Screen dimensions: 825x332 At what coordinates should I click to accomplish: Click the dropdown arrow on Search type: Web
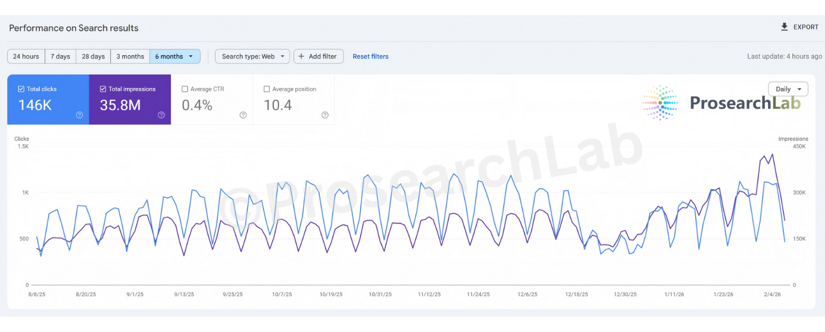pos(284,56)
